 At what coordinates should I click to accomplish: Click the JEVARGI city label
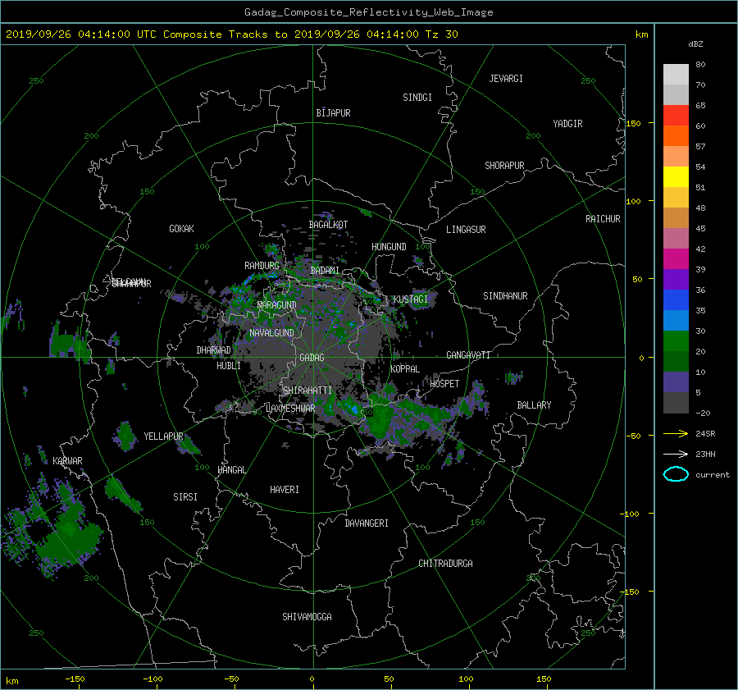(506, 79)
